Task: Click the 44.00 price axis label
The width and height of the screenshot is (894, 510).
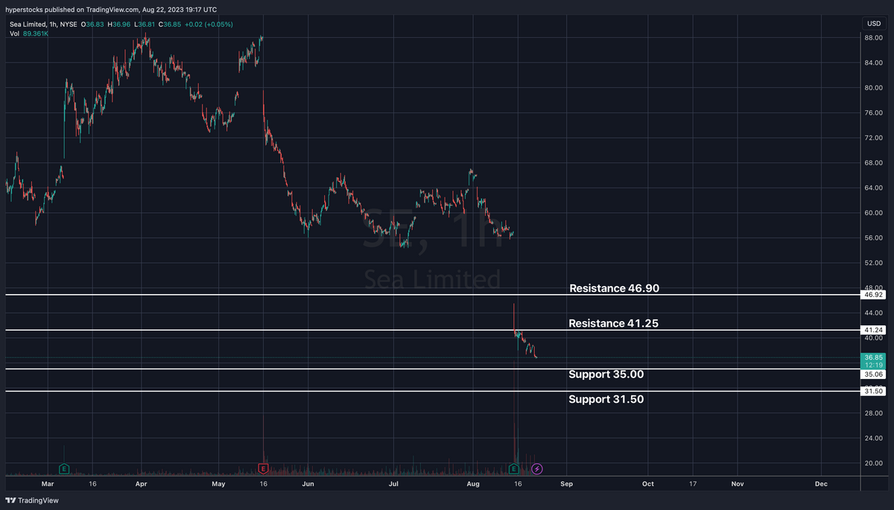Action: point(873,313)
